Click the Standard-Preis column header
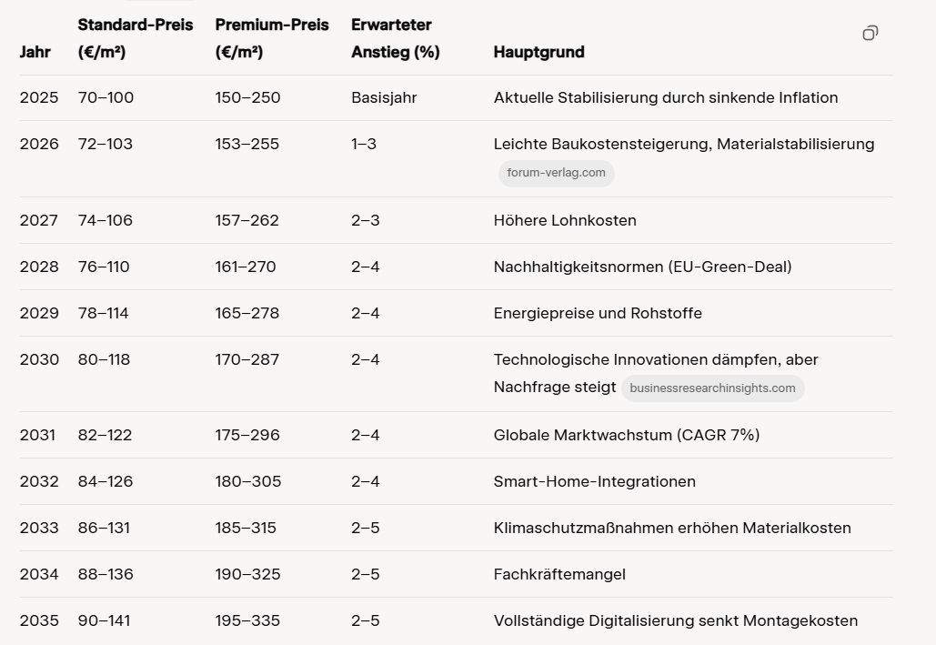Screen dimensions: 936x645 (136, 38)
